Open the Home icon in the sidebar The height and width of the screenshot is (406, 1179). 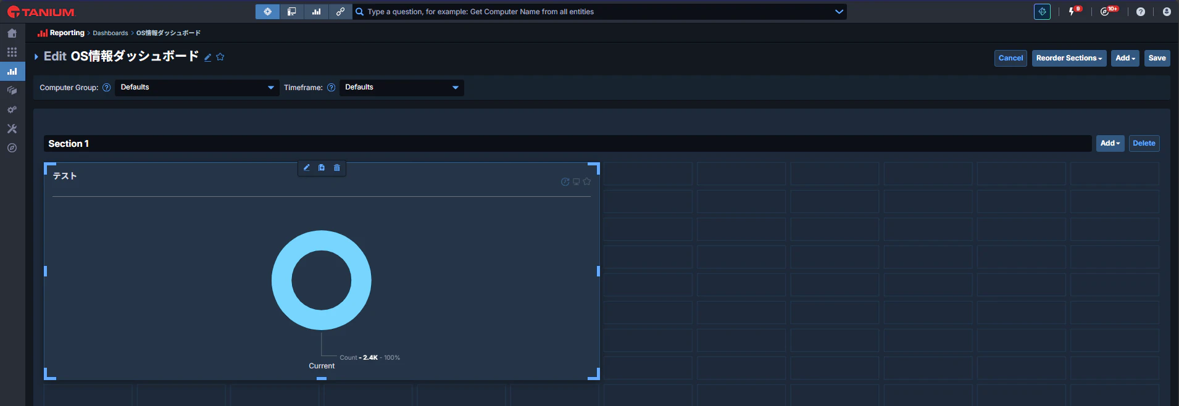(x=12, y=33)
